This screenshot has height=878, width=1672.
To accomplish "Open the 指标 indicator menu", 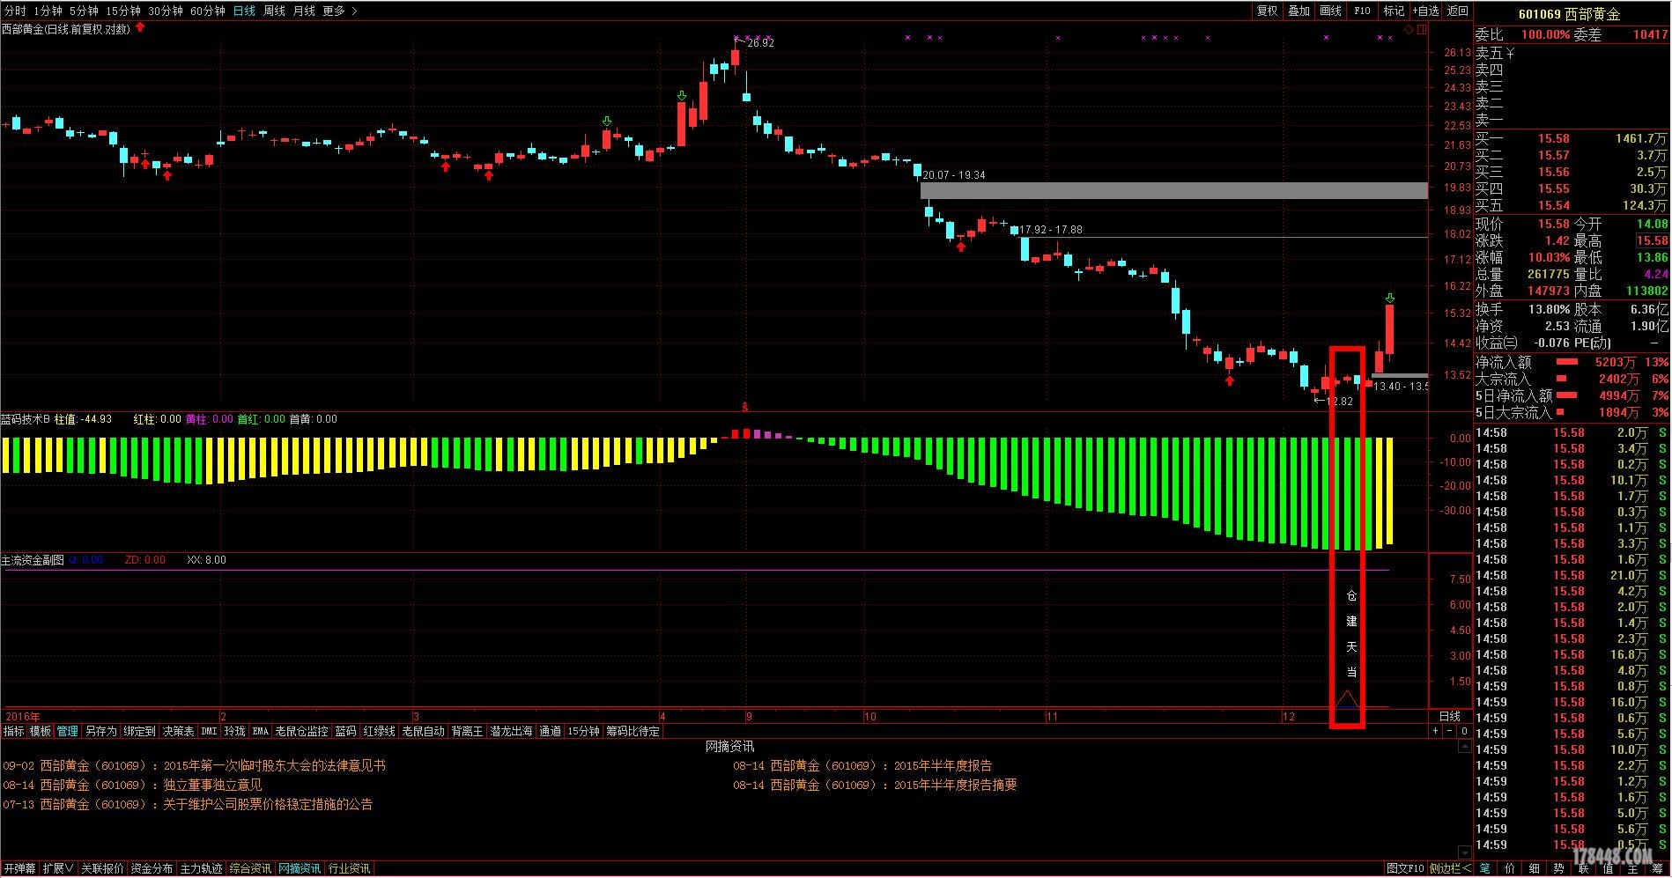I will coord(14,731).
